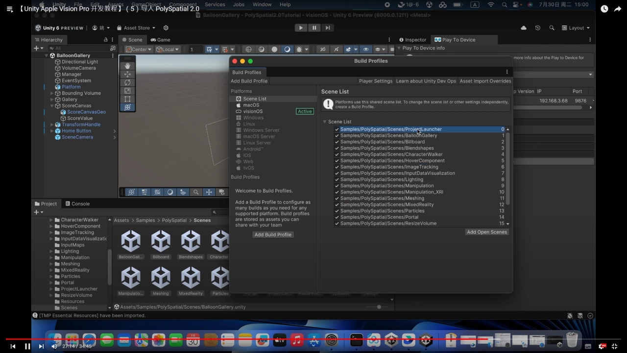Click Add Build Profile in top toolbar

coord(249,81)
